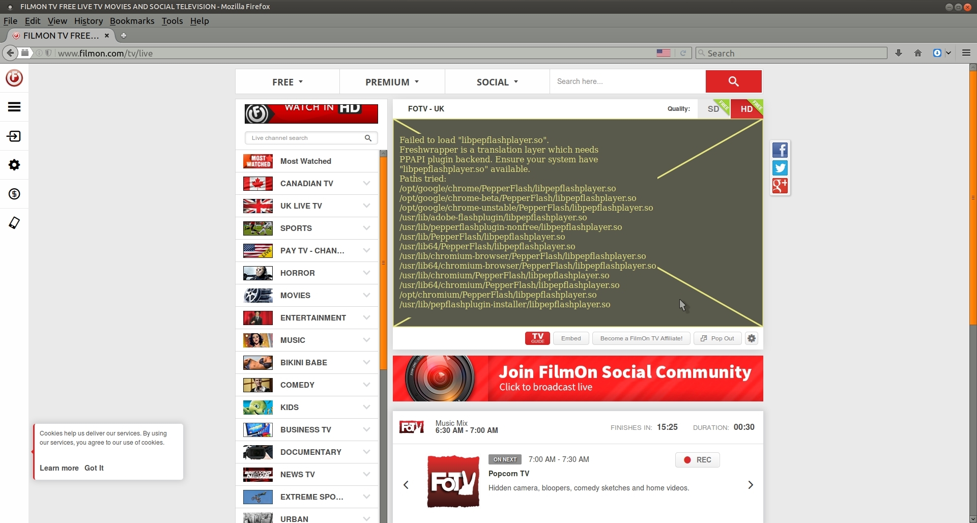Open settings gear in left sidebar
977x523 pixels.
[14, 165]
